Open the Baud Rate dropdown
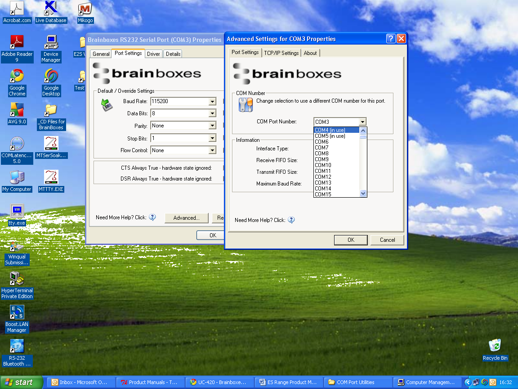Viewport: 518px width, 389px height. (211, 101)
